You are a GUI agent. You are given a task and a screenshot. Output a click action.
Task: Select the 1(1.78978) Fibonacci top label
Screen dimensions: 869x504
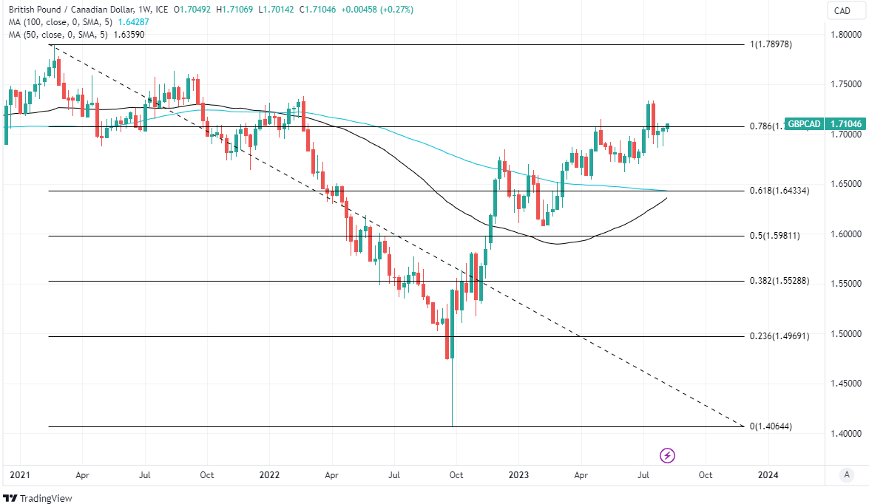coord(771,45)
